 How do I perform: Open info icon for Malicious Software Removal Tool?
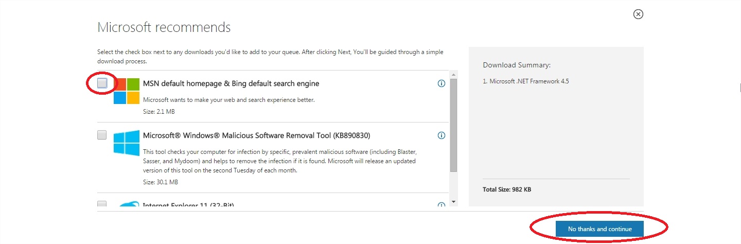point(441,135)
